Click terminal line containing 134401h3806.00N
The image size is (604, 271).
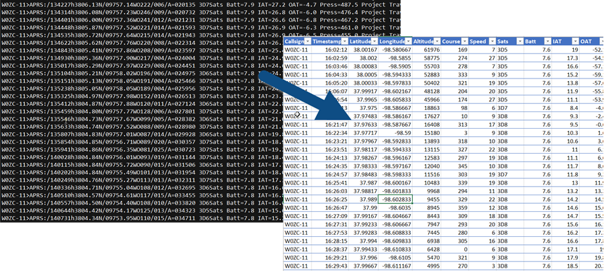click(200, 19)
